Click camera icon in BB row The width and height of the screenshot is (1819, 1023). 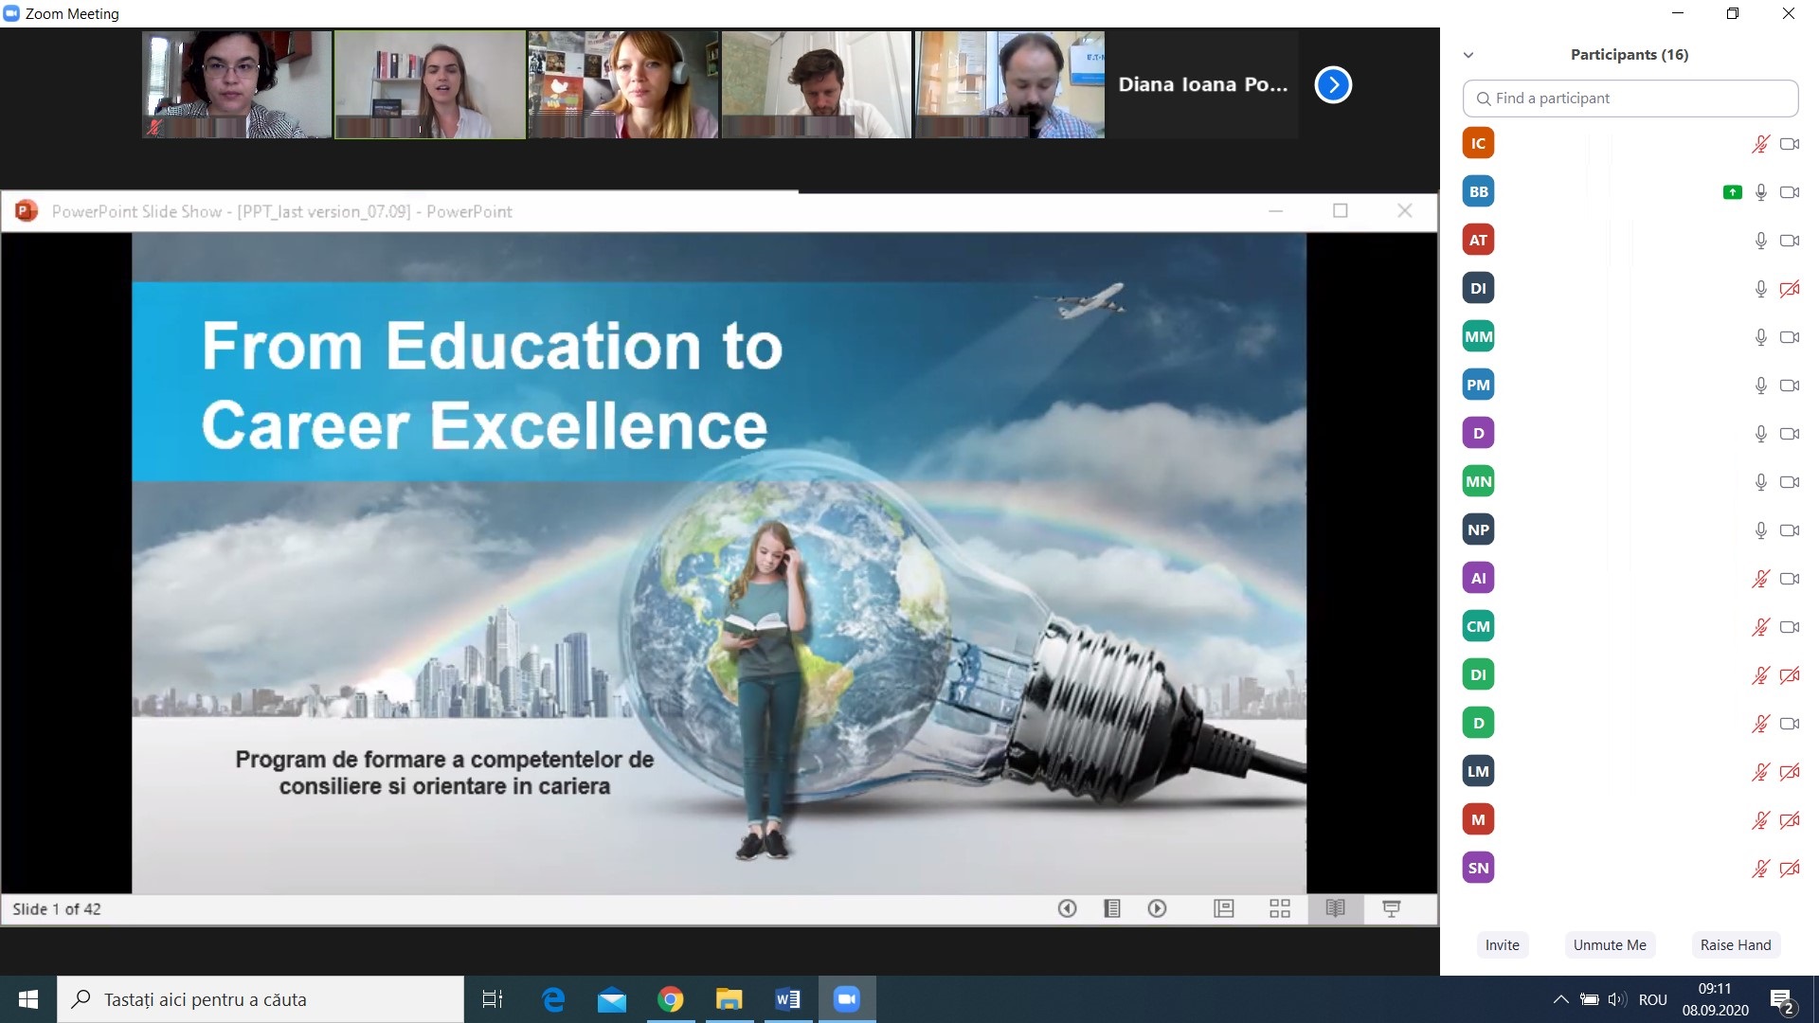1790,192
